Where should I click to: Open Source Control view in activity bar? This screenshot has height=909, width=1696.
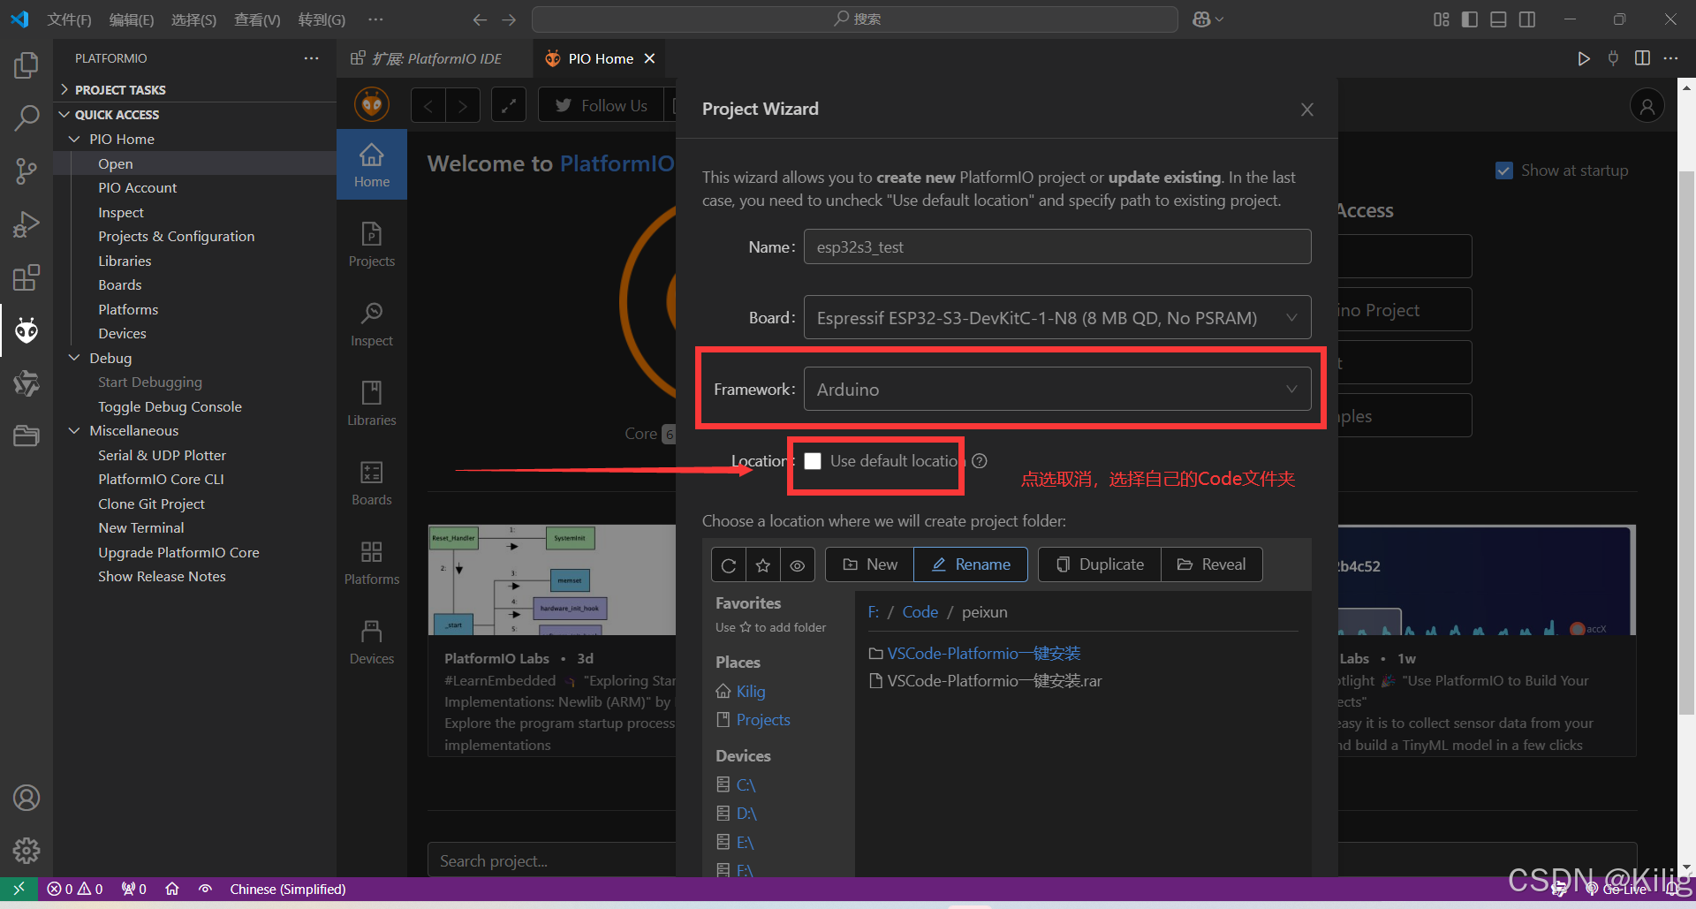tap(26, 171)
